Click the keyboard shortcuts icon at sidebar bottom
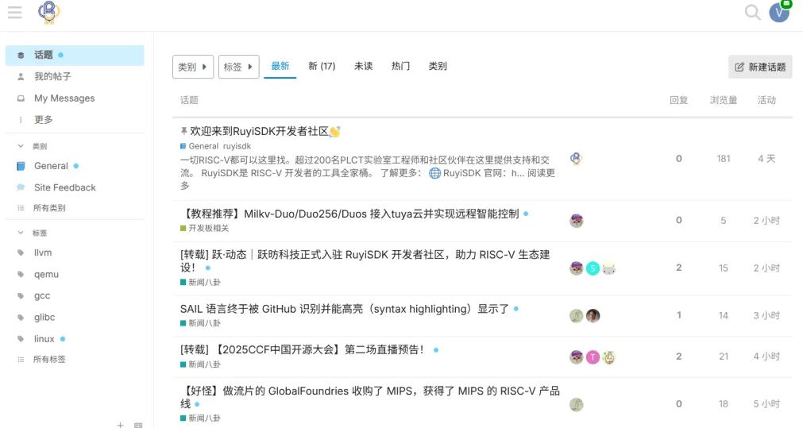The width and height of the screenshot is (803, 428). click(138, 425)
